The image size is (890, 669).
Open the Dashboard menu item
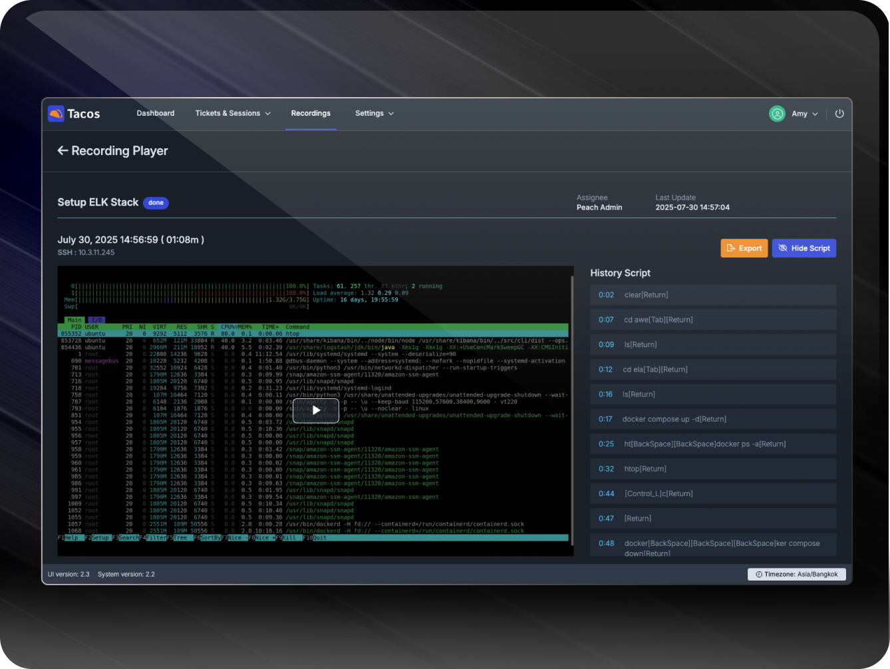[156, 114]
